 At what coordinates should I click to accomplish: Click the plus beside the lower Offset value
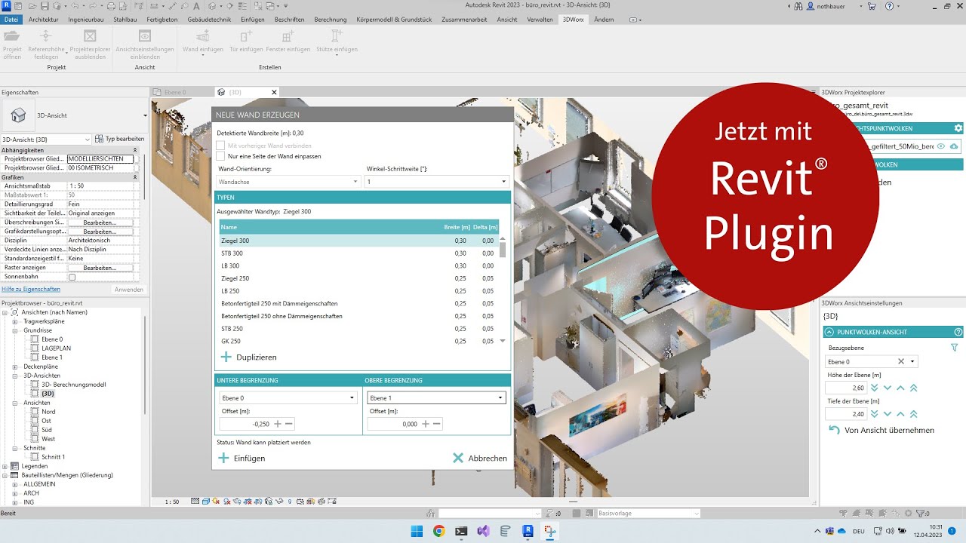(278, 424)
